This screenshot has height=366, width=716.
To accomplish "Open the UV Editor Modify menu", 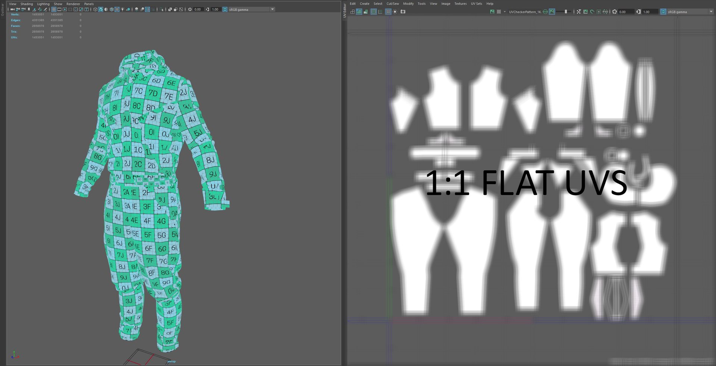I will 408,4.
